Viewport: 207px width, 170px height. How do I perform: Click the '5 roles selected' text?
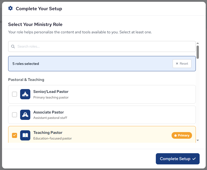[26, 64]
